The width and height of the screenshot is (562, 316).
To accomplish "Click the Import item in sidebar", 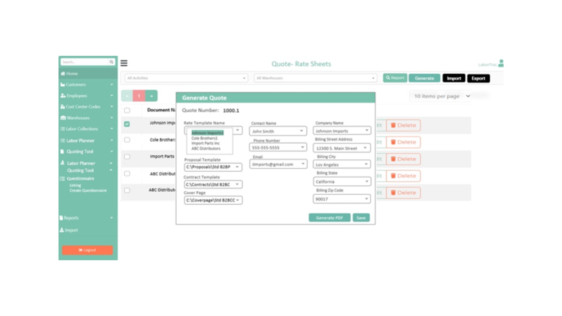I will [x=71, y=230].
